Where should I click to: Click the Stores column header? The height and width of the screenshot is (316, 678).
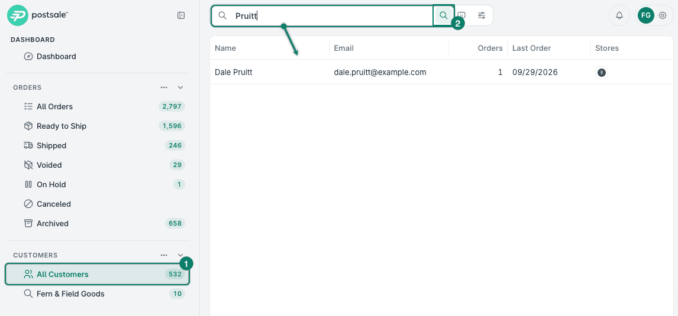click(606, 48)
